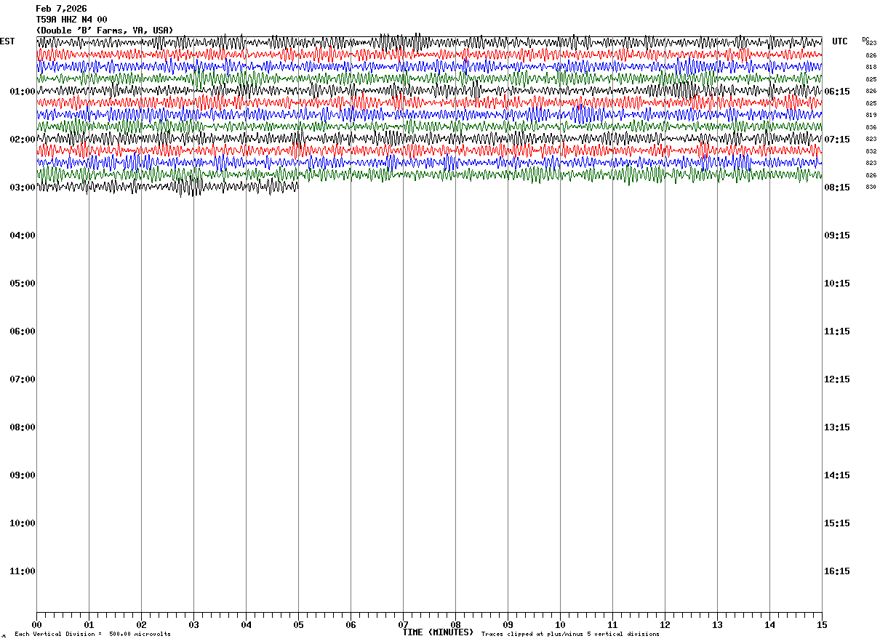
Task: Click the UTC time label '15:15'
Action: pyautogui.click(x=837, y=523)
